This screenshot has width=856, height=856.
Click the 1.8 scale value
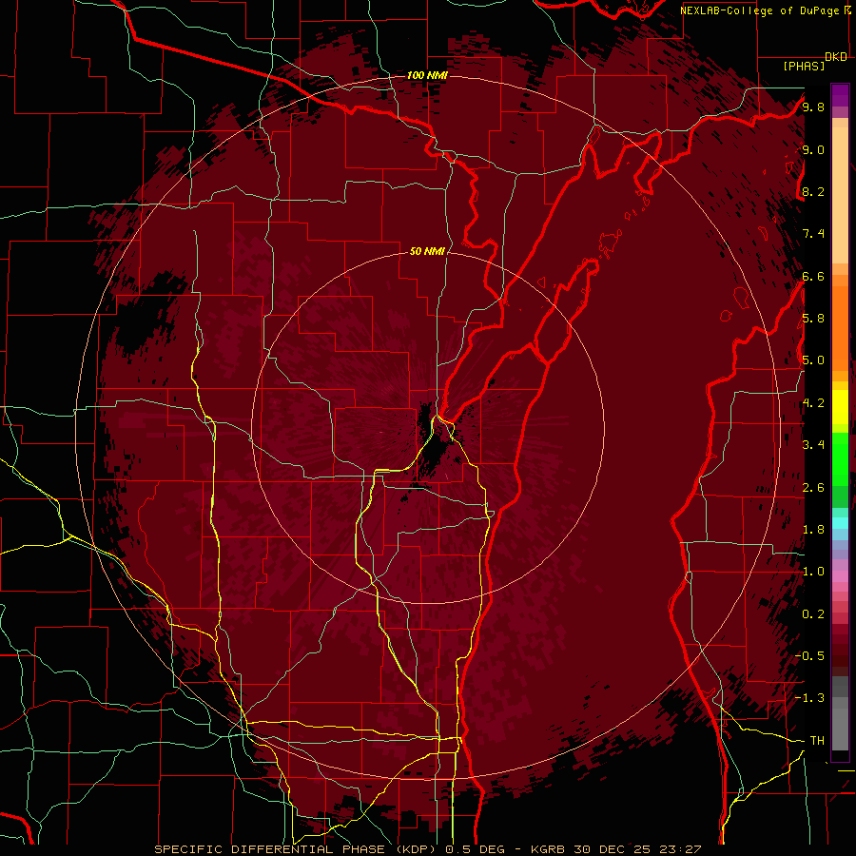[813, 530]
